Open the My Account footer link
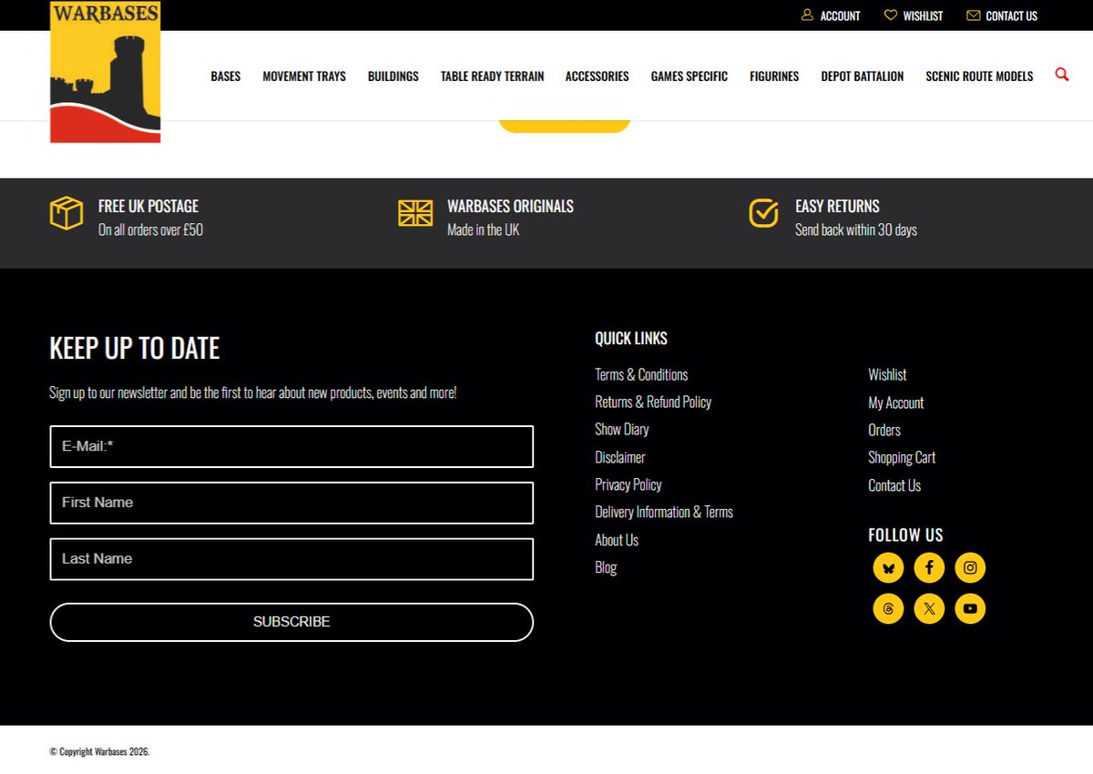 [896, 402]
